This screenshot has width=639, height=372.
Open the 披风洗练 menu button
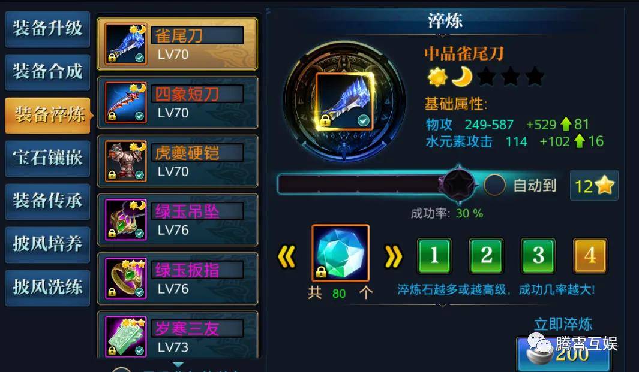47,288
